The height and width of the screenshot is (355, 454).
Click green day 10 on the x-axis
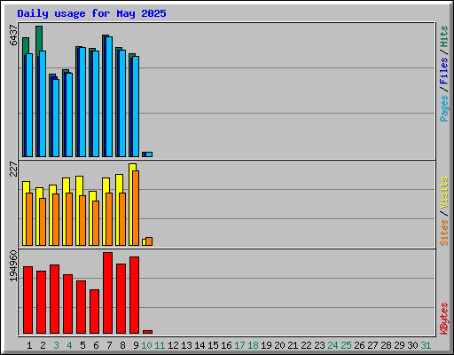pyautogui.click(x=146, y=345)
